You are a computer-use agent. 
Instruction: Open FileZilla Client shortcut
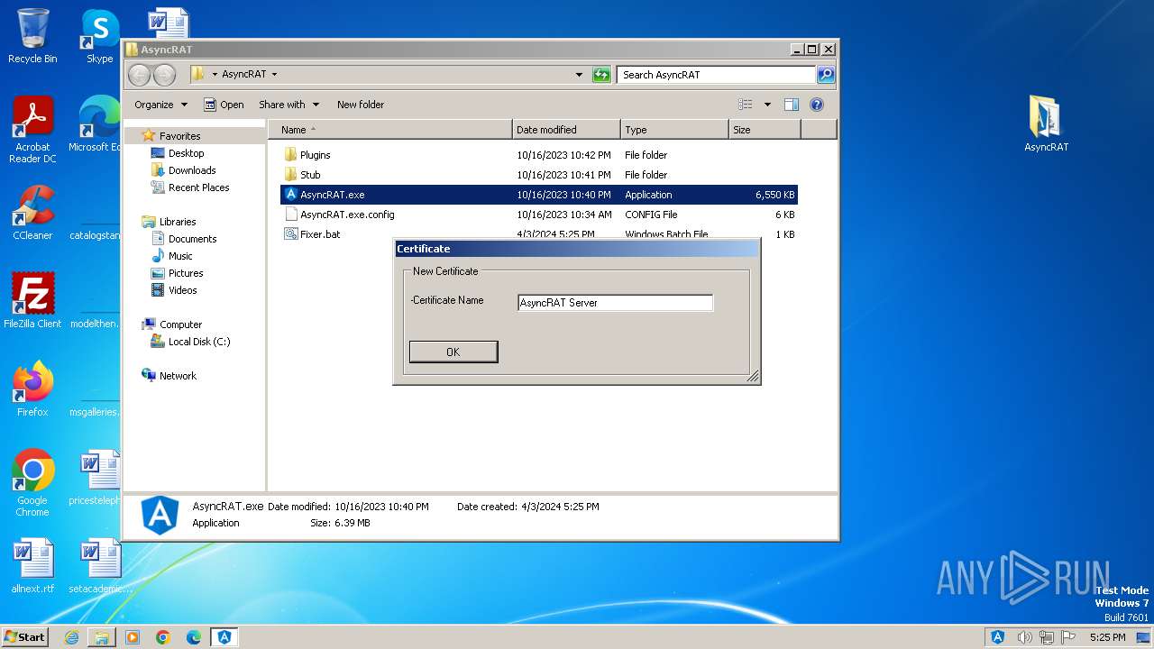tap(32, 300)
